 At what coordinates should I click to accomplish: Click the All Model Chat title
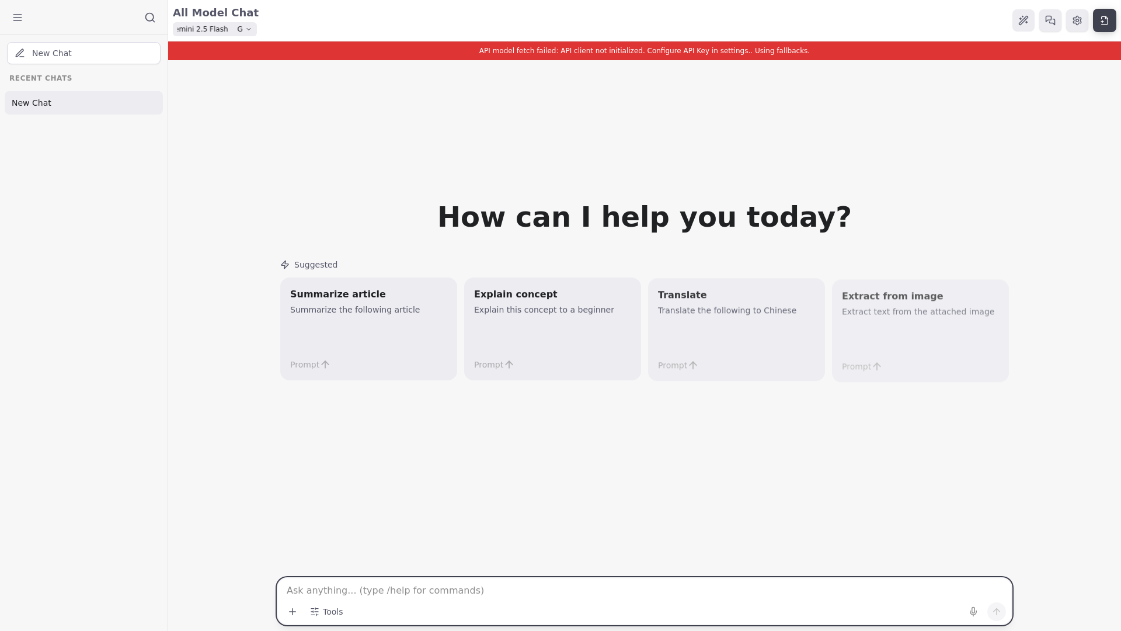(x=215, y=12)
